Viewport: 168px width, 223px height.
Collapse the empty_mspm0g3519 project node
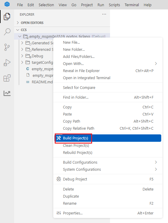pos(20,37)
